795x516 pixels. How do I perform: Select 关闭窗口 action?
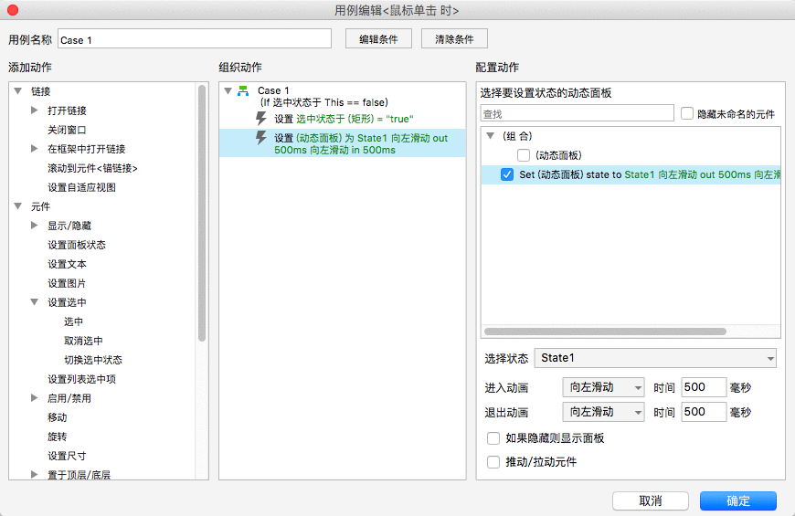67,130
